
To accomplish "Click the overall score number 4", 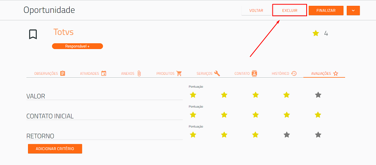I will 326,33.
